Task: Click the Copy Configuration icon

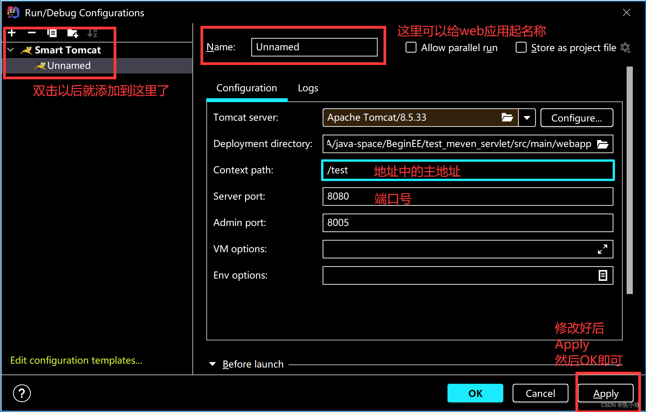Action: point(52,33)
